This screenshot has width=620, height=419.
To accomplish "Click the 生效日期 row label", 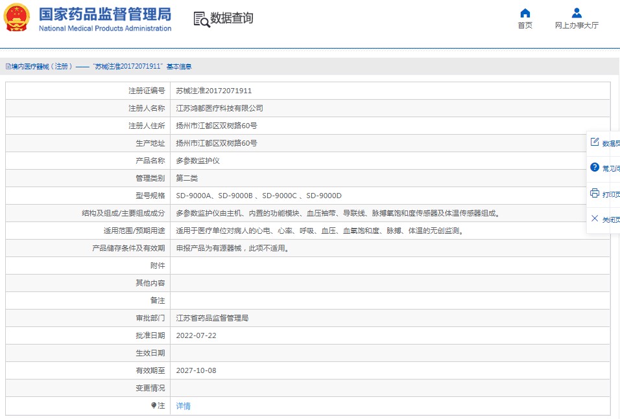I will coord(150,353).
